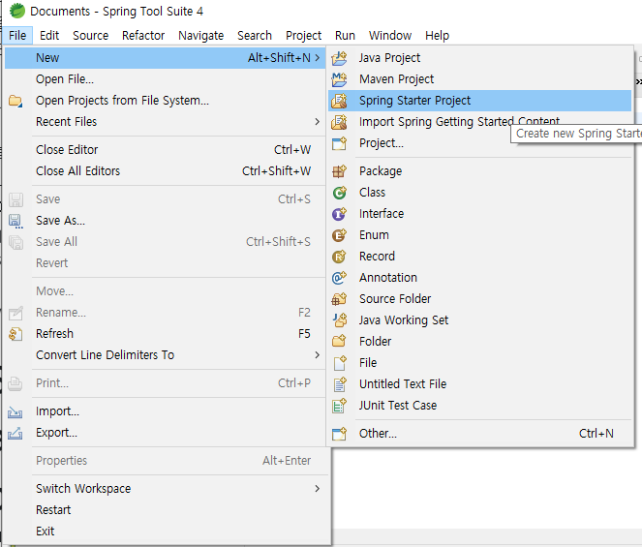
Task: Open the Search menu
Action: point(255,36)
